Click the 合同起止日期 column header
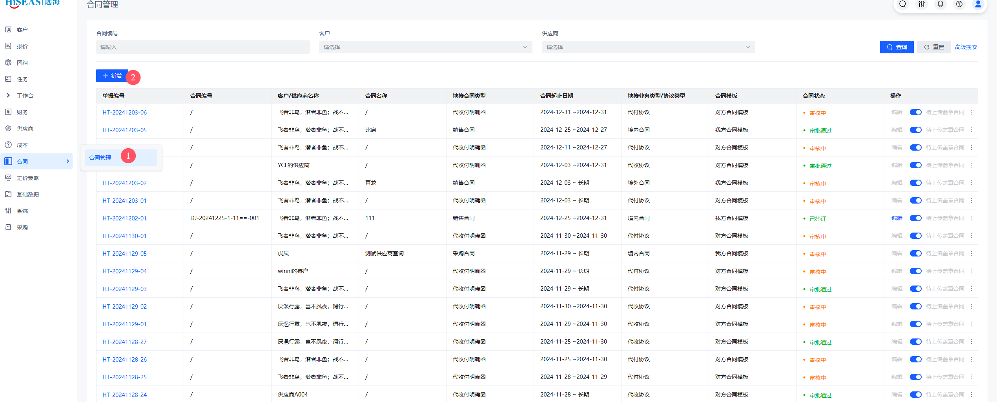997x402 pixels. (x=556, y=96)
